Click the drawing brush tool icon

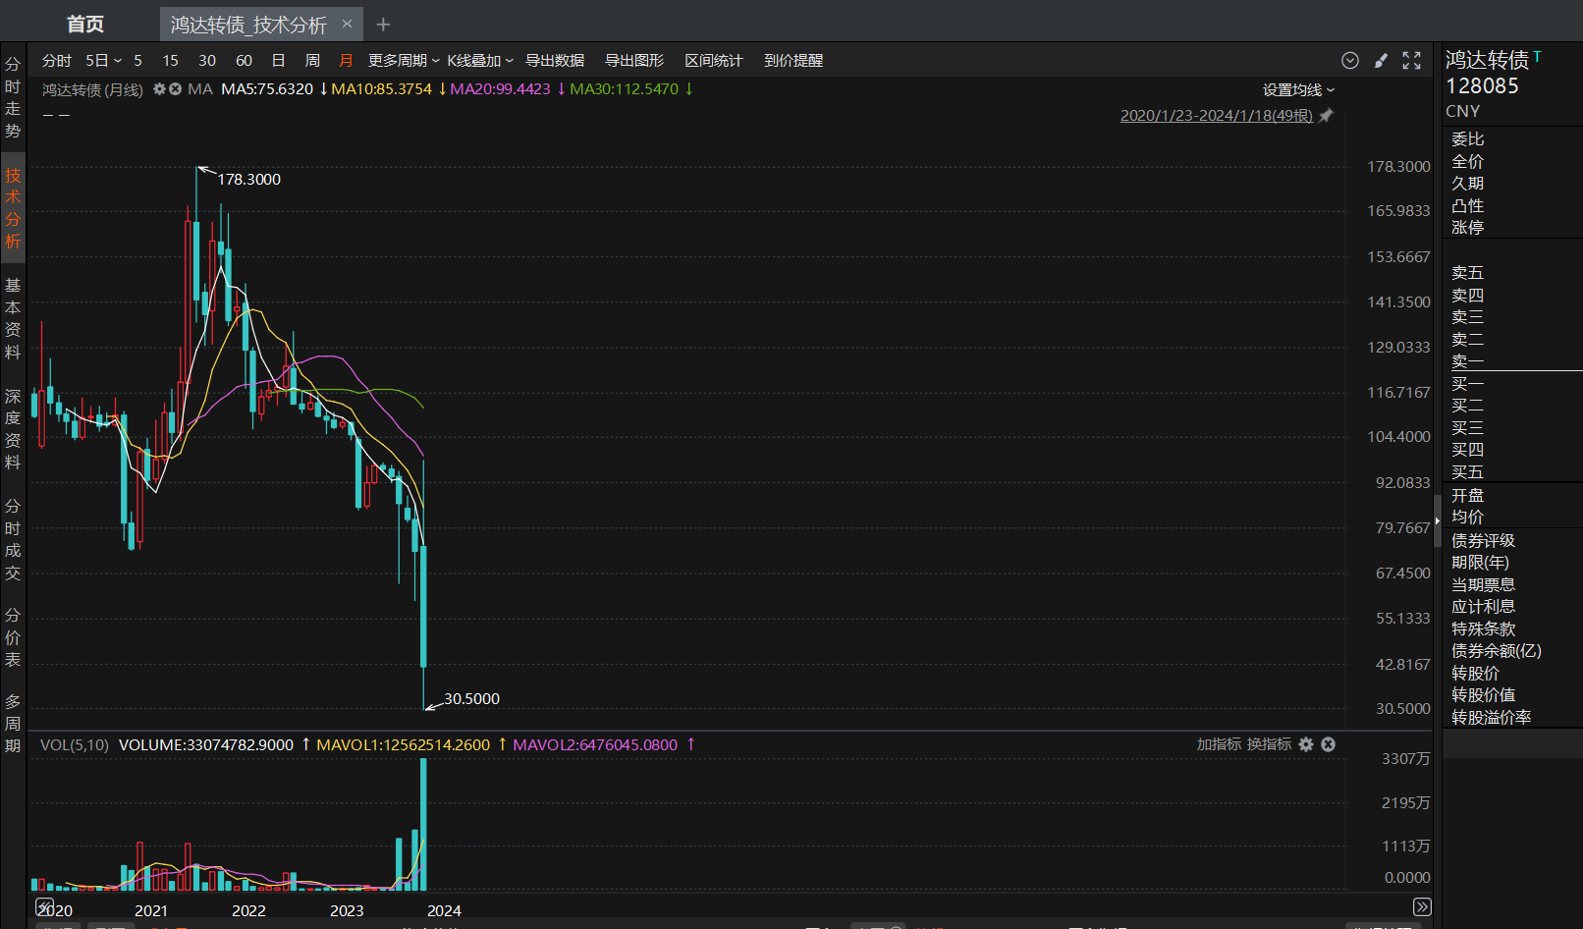click(1381, 61)
